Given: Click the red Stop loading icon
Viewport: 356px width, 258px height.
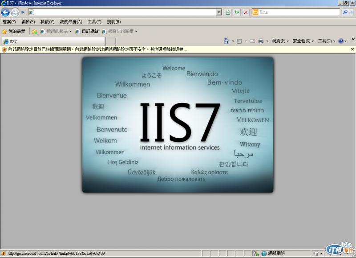Looking at the screenshot, I should [x=246, y=12].
